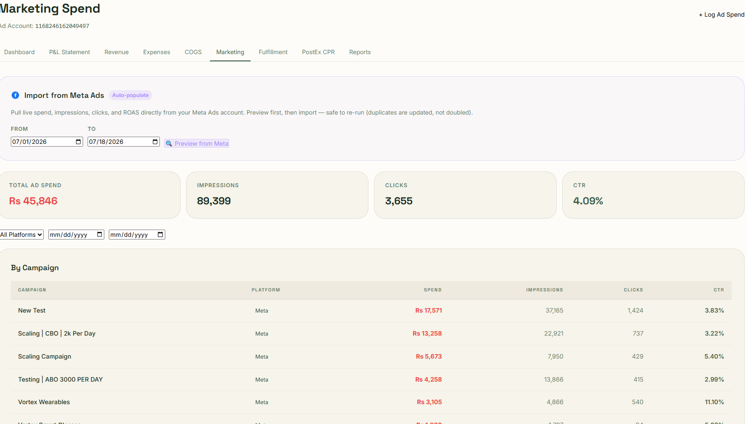Click the IMPRESSIONS column header

coord(545,290)
